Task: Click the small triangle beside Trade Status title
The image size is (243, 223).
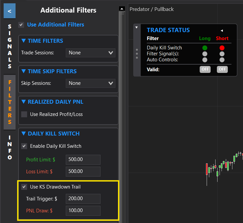Action: (x=222, y=30)
